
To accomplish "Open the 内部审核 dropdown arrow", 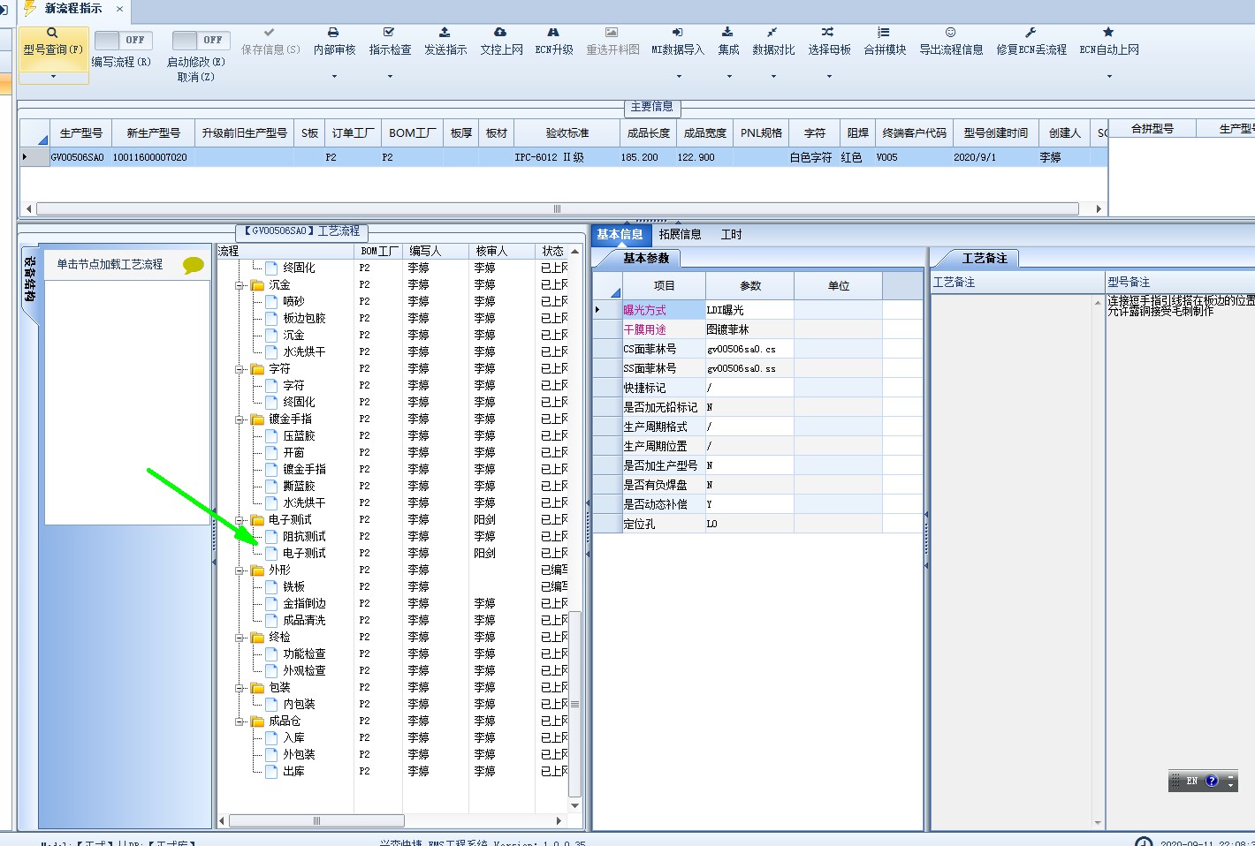I will [334, 77].
